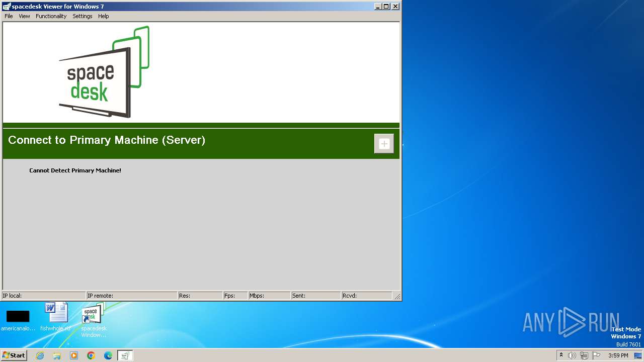Image resolution: width=644 pixels, height=362 pixels.
Task: Click the Cannot Detect Primary Machine message
Action: [75, 170]
